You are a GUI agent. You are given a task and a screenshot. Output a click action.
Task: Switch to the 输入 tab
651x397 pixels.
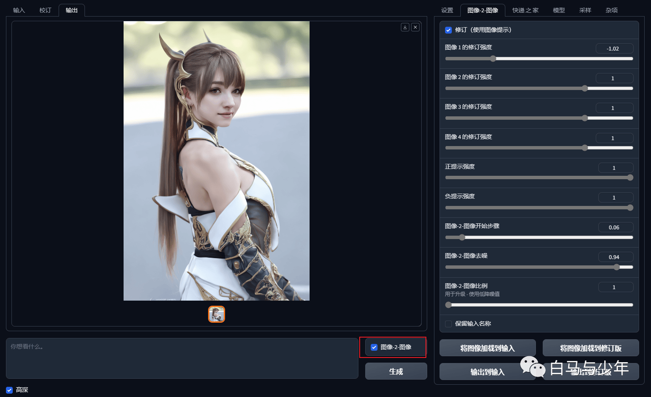tap(19, 10)
